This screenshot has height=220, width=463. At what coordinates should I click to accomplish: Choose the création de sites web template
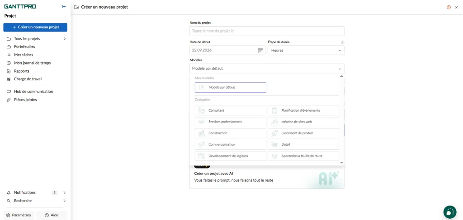click(303, 122)
